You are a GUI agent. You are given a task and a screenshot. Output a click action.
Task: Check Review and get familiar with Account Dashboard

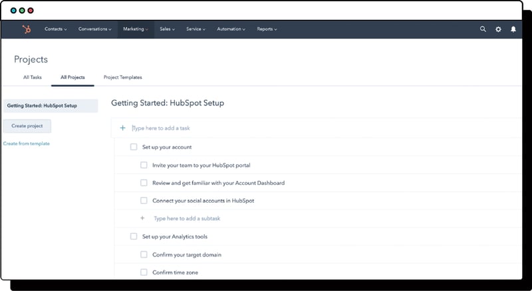tap(144, 183)
